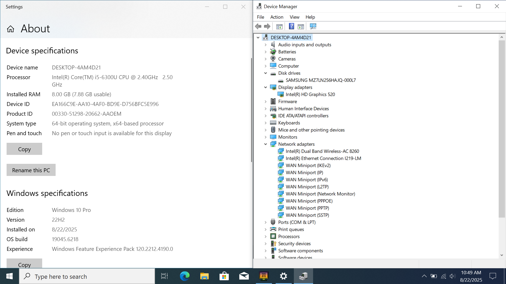506x284 pixels.
Task: Click the Type here to search box
Action: tap(87, 276)
